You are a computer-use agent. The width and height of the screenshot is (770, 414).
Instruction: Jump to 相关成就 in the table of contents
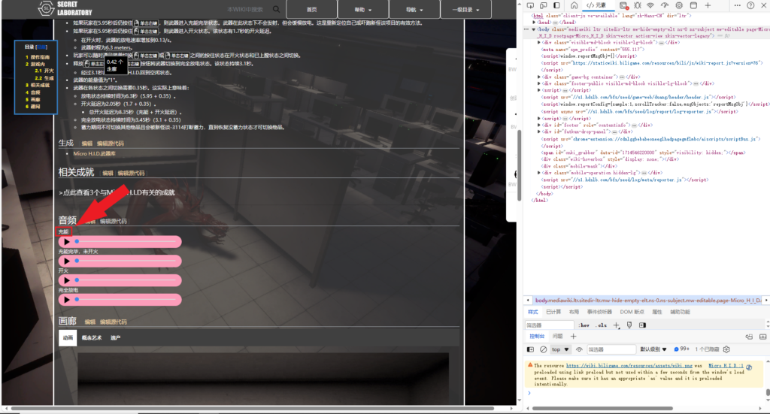point(38,86)
